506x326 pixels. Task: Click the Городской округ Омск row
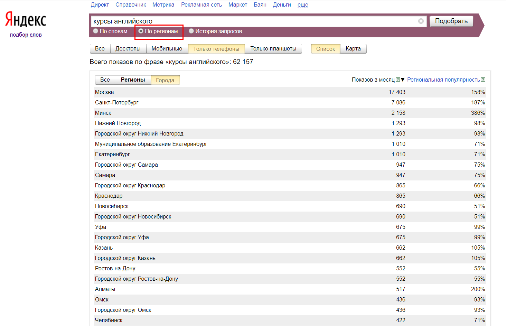point(290,310)
